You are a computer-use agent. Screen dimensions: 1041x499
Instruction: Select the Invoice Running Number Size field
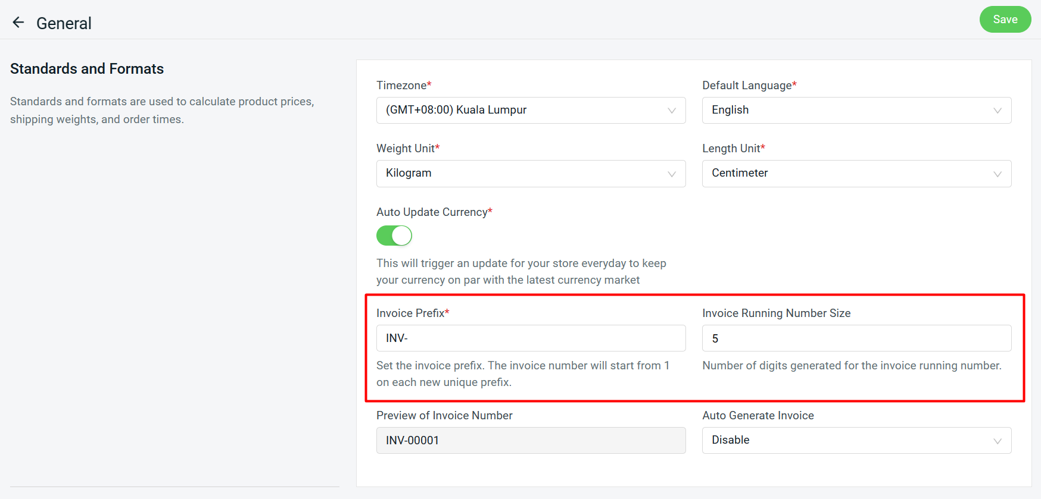pyautogui.click(x=856, y=338)
